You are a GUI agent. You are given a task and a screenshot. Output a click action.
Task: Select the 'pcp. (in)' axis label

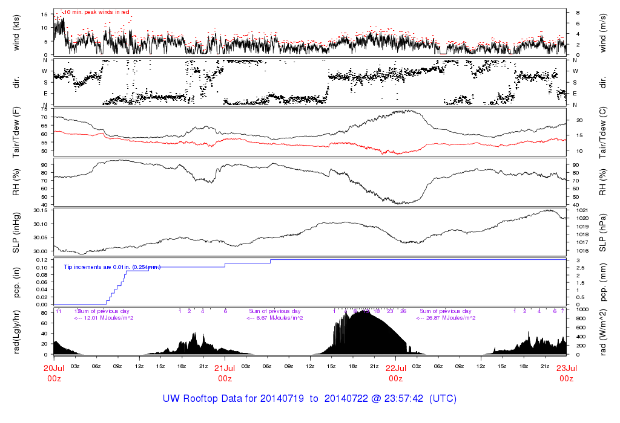tap(17, 282)
